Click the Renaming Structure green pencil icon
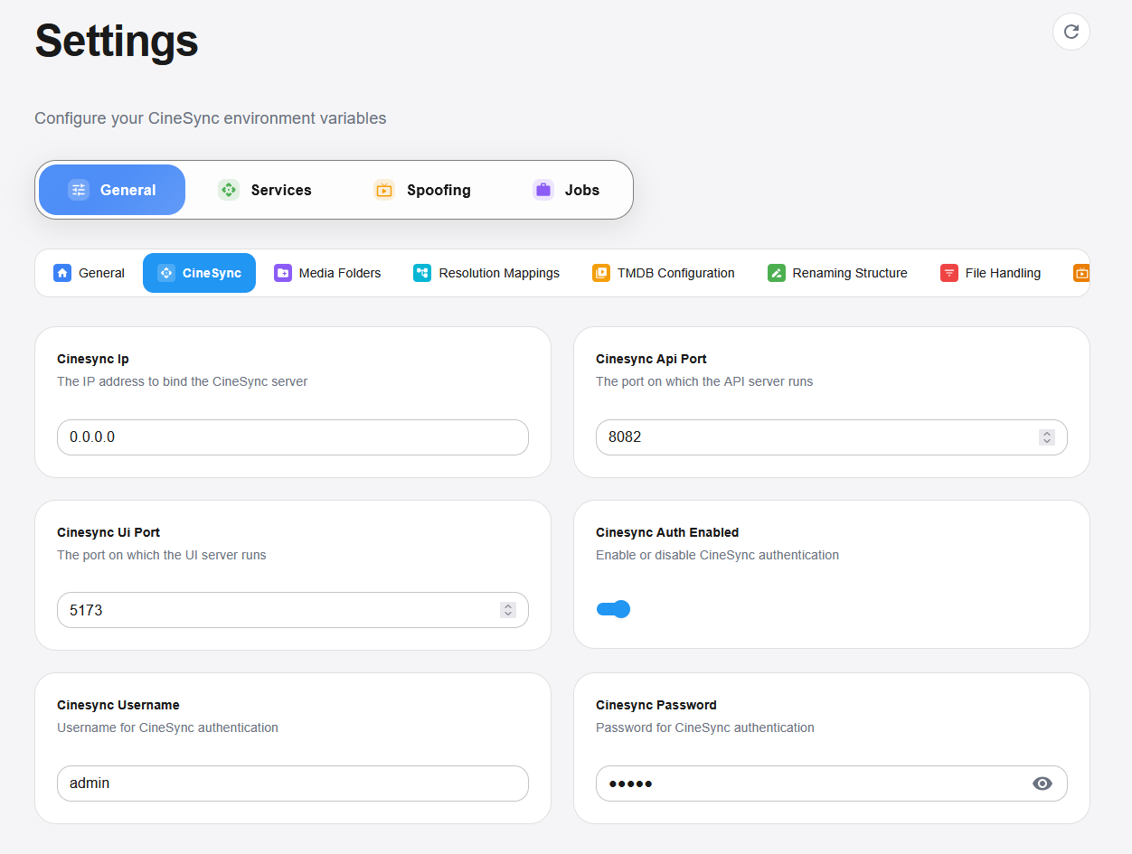1132x854 pixels. (x=777, y=273)
